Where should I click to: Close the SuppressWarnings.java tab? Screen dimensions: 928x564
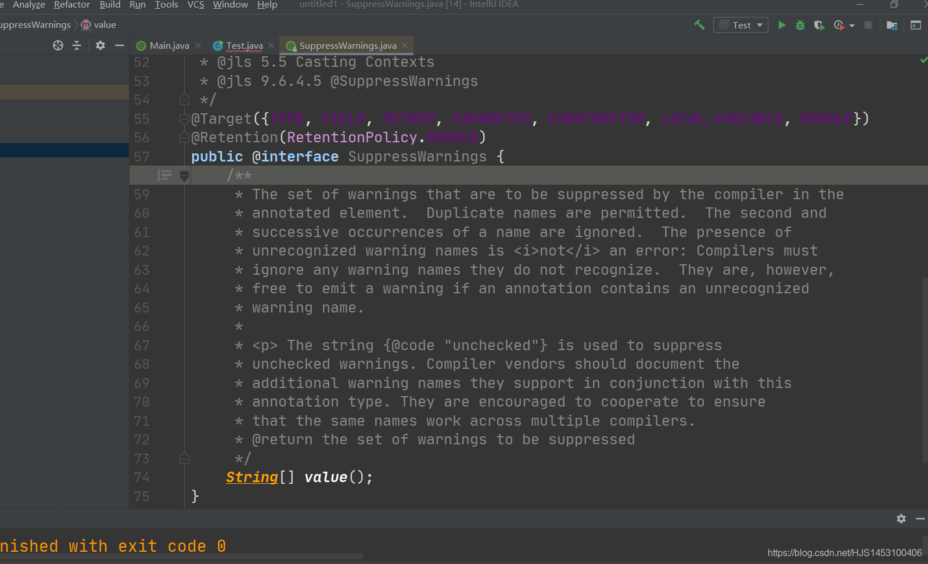(405, 45)
